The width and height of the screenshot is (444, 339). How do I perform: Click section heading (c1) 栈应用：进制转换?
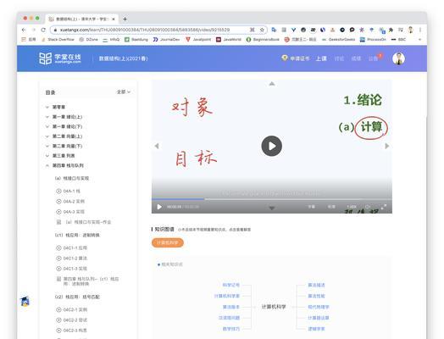(77, 235)
